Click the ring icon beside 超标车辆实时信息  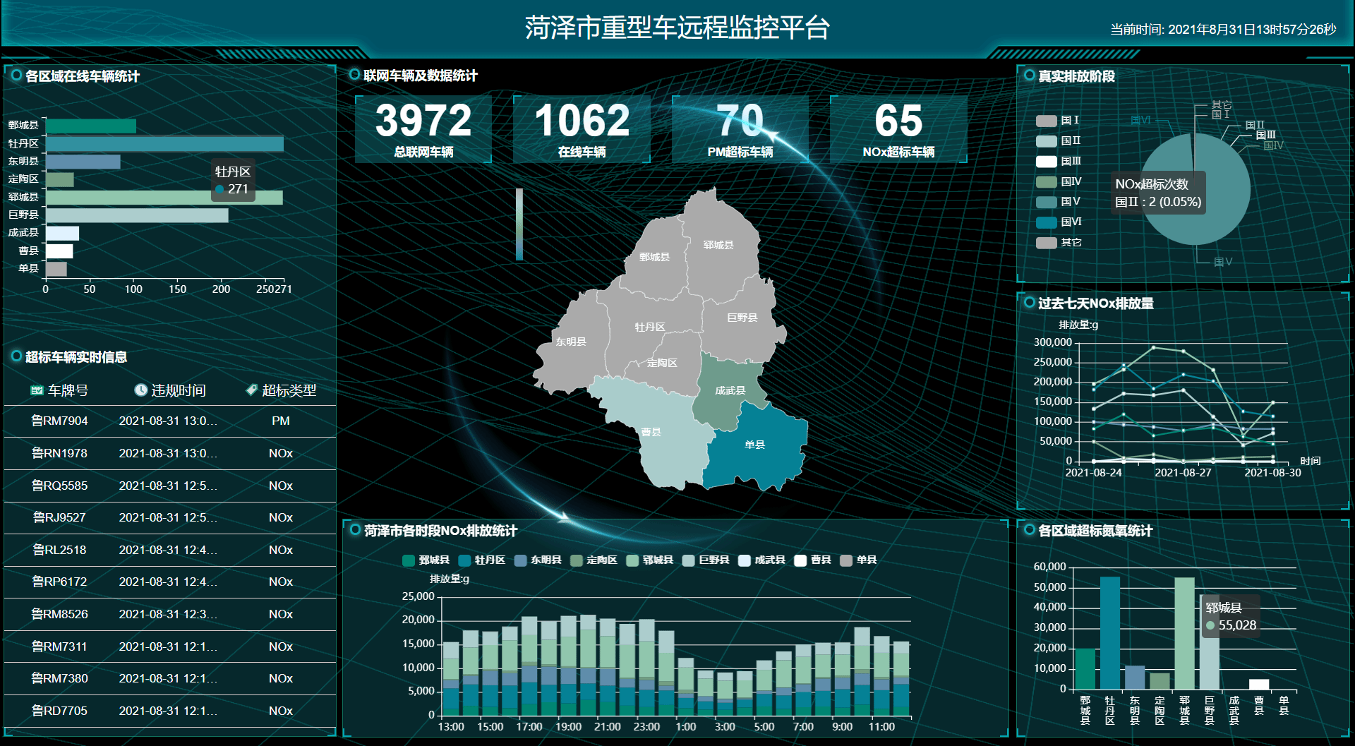(16, 356)
